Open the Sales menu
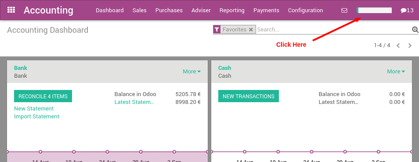This screenshot has width=419, height=162. point(140,10)
